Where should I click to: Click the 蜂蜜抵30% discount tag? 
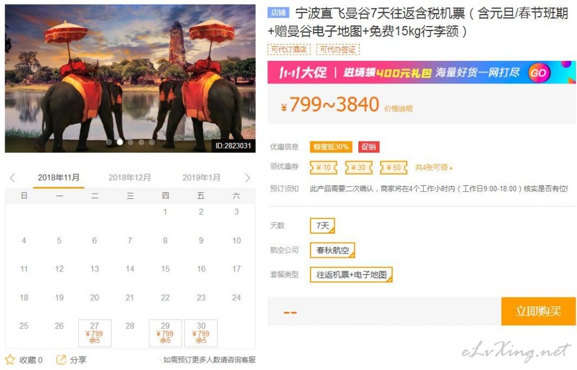coord(331,147)
